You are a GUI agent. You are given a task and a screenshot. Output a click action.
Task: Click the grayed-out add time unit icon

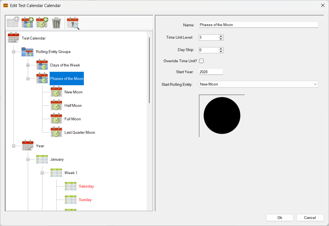(x=13, y=23)
